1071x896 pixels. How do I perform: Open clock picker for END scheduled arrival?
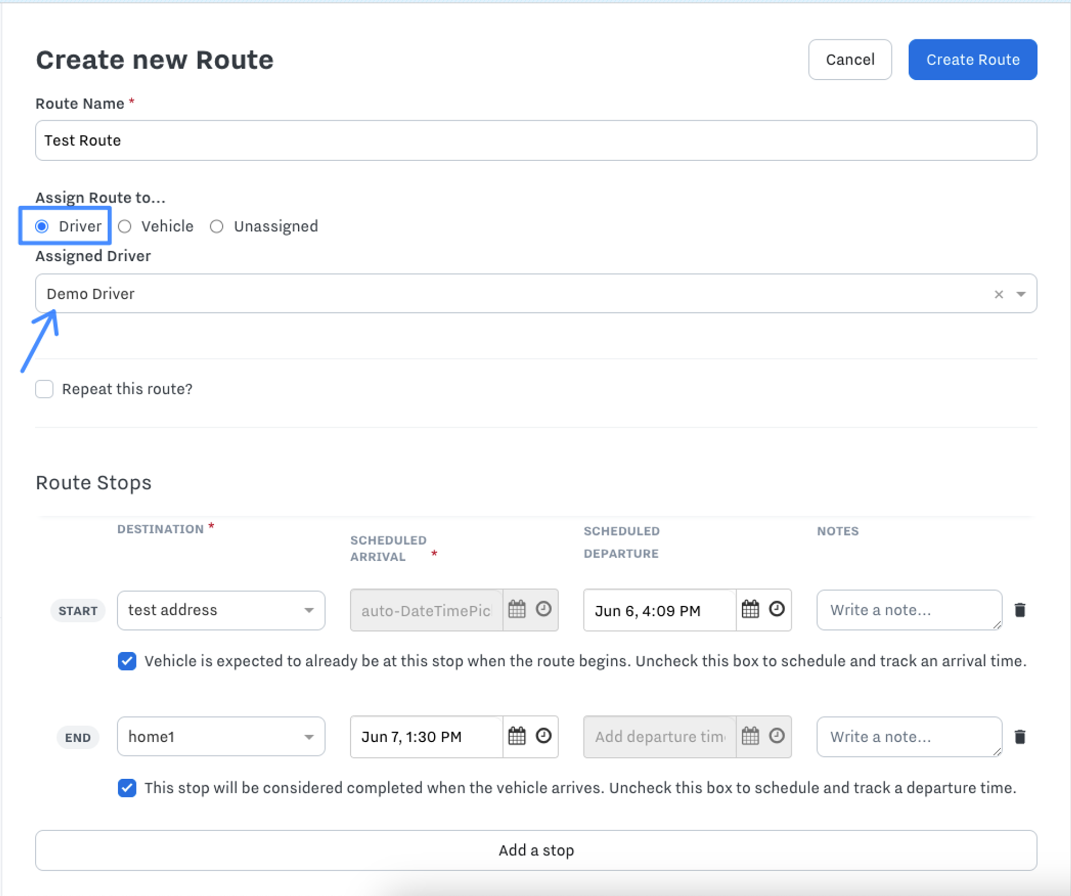pos(544,736)
